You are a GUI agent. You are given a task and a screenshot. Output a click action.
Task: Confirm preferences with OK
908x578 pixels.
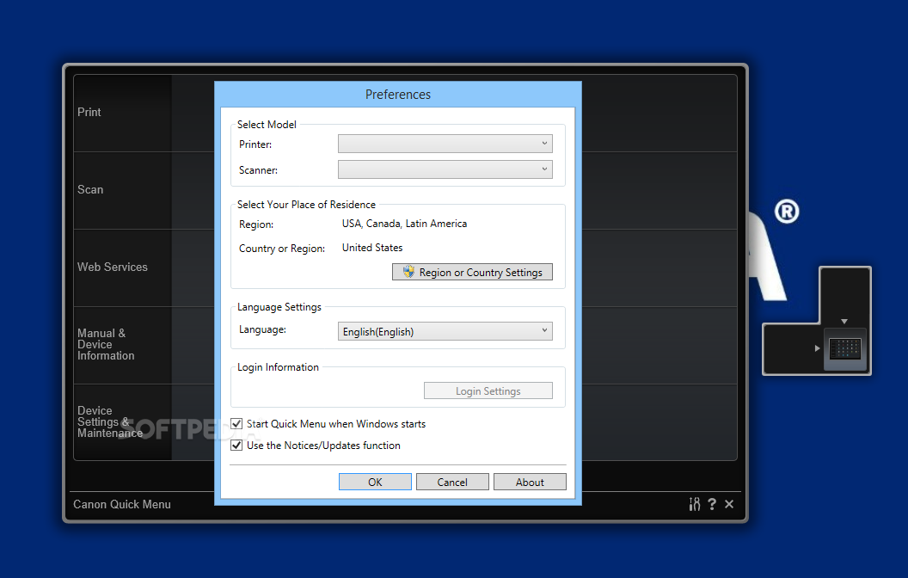(375, 482)
